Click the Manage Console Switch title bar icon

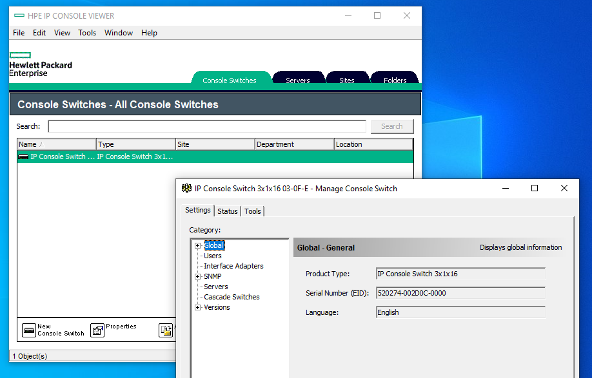pyautogui.click(x=186, y=188)
